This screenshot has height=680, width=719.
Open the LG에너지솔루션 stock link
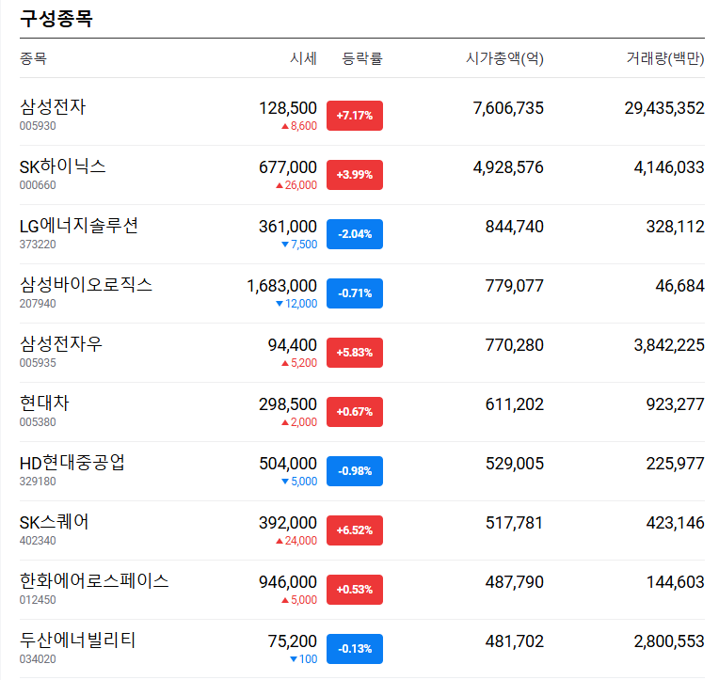click(78, 226)
